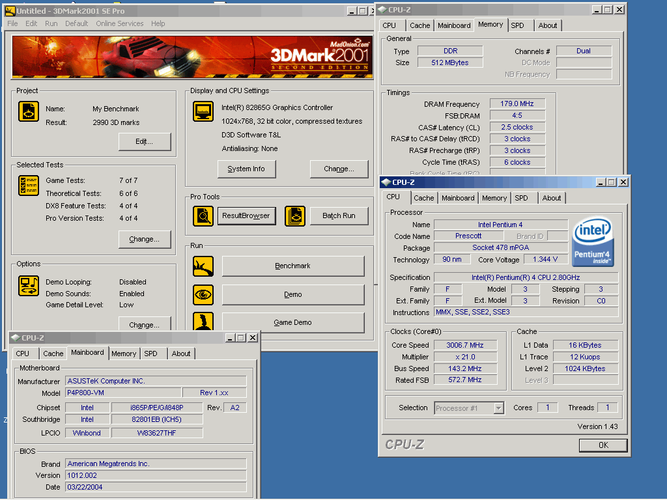
Task: Click the ResultBrowser magnifier icon
Action: click(203, 216)
